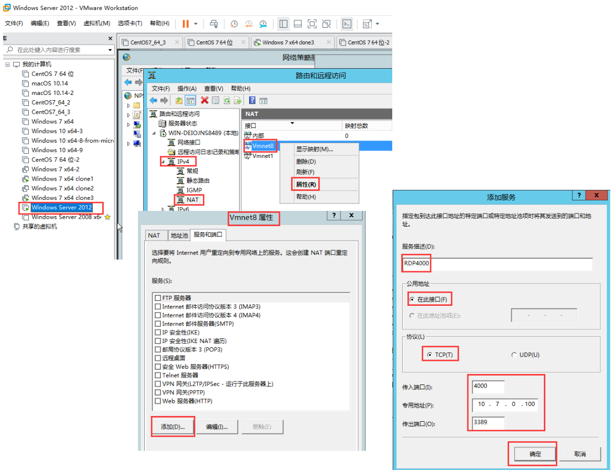Toggle the VMware library sidebar view icon
613x470 pixels.
(284, 24)
